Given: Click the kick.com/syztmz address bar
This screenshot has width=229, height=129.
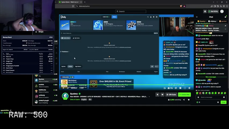Looking at the screenshot, I should [84, 6].
